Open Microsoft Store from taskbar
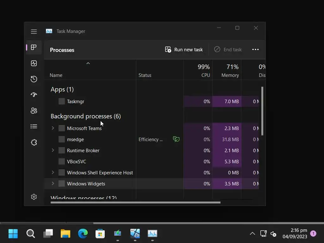324x243 pixels. click(x=100, y=234)
